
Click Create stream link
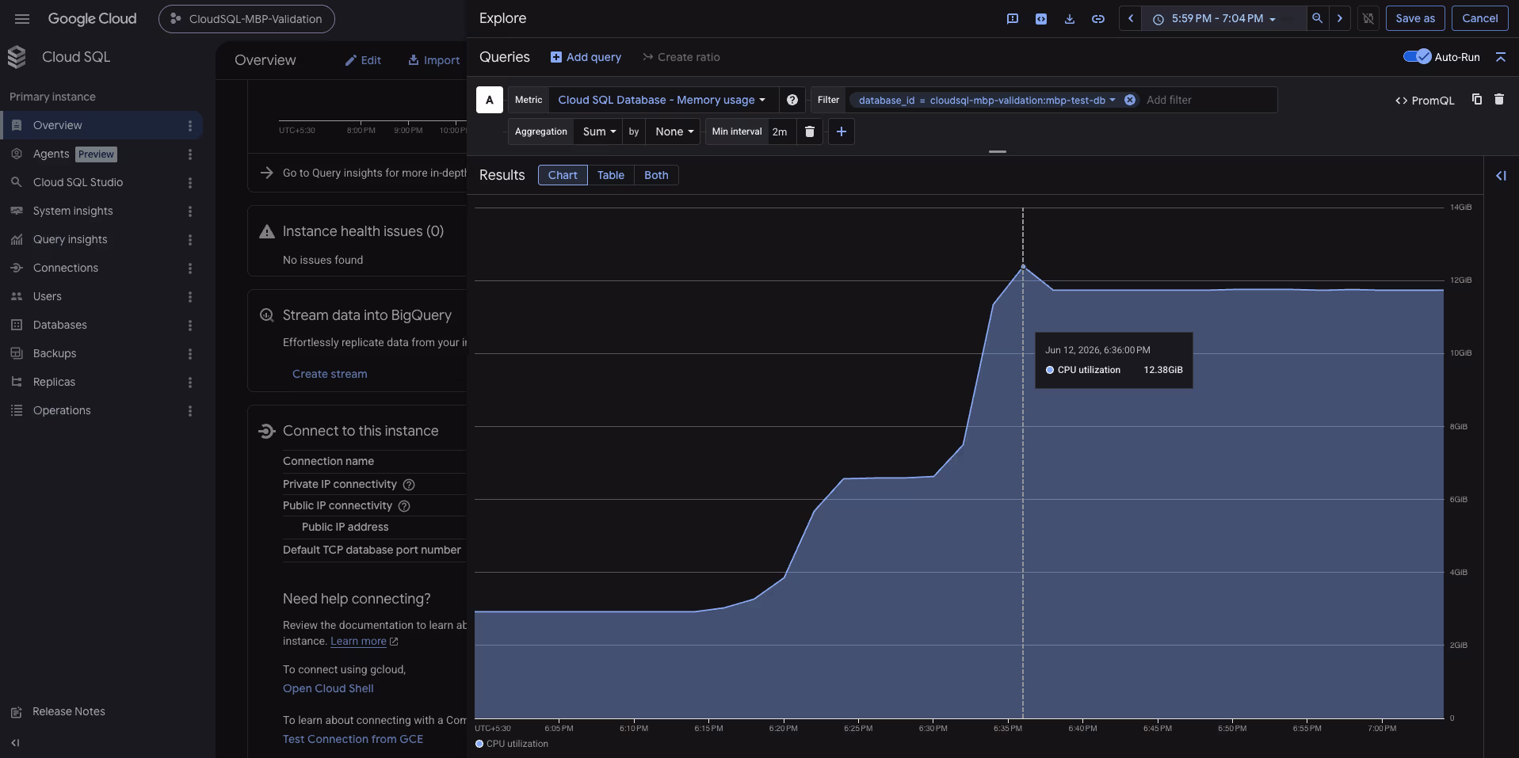pos(330,374)
